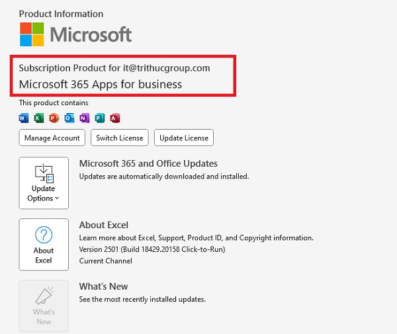This screenshot has width=397, height=334.
Task: Click 'This product contains' label
Action: click(54, 103)
